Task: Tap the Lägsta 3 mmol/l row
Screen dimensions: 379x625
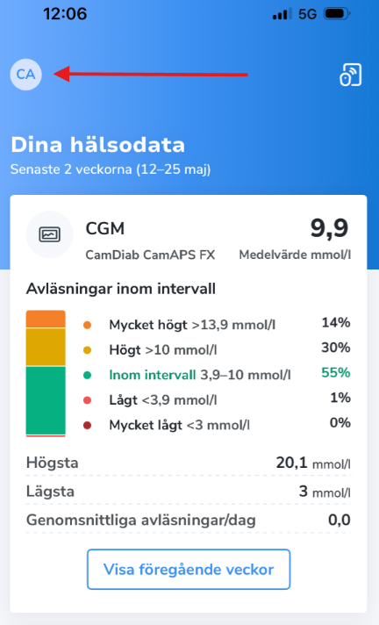Action: tap(189, 492)
